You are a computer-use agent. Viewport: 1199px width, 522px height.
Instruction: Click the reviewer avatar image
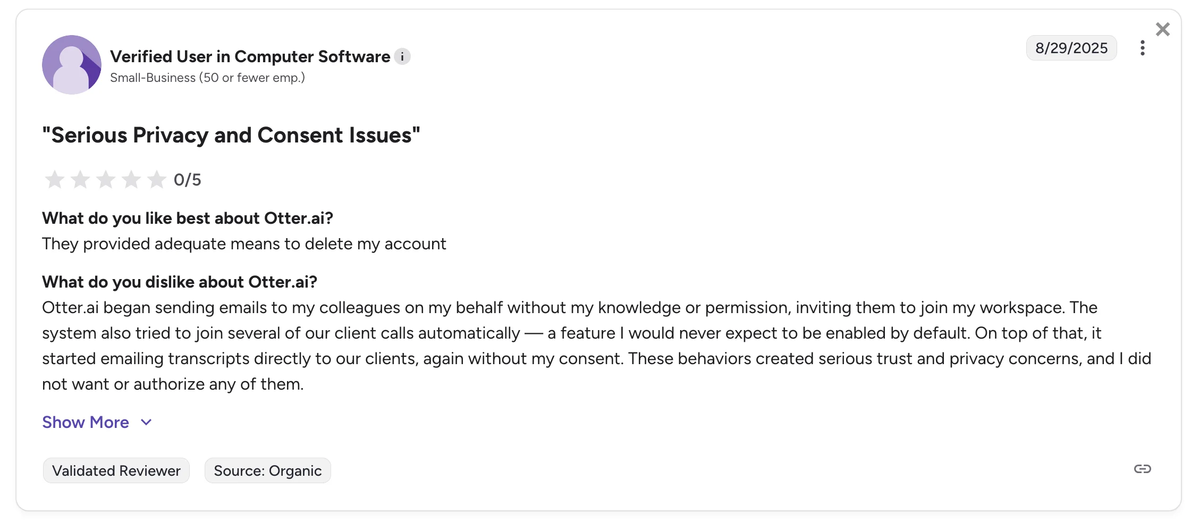pos(71,64)
